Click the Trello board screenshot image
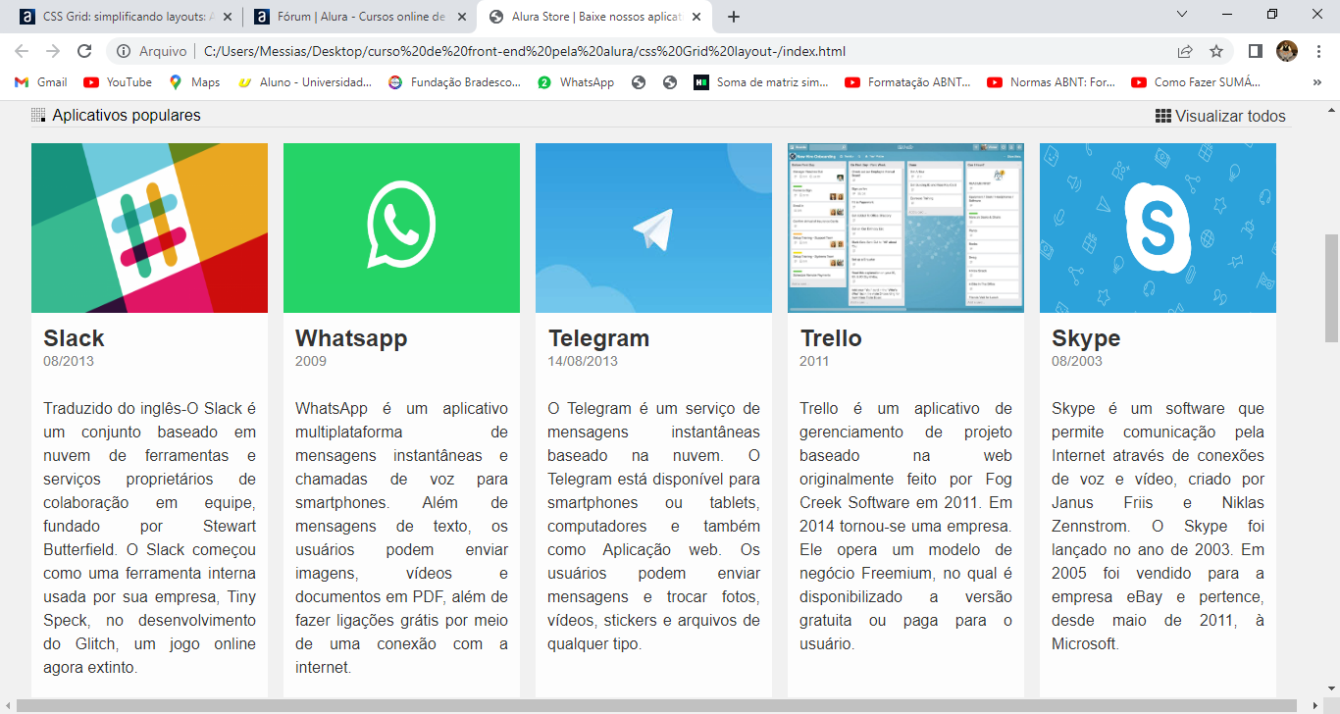This screenshot has width=1340, height=714. coord(905,228)
